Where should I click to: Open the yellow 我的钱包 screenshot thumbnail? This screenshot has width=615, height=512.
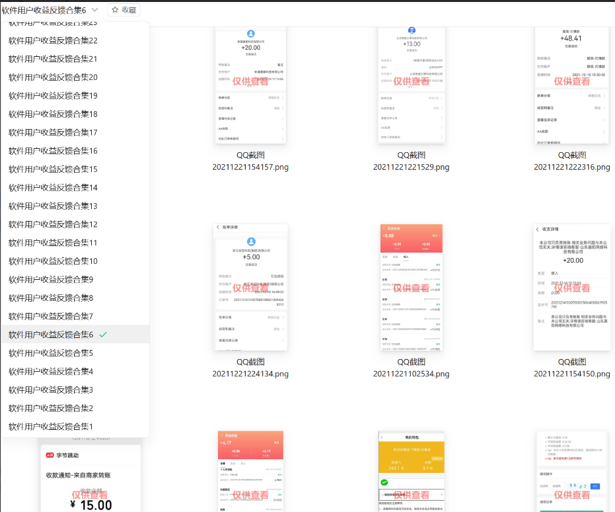411,472
